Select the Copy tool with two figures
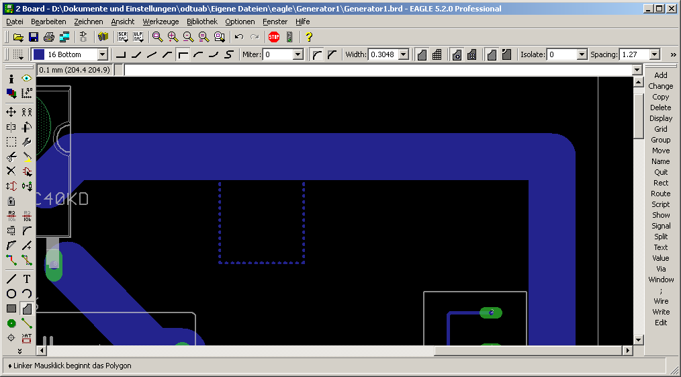The image size is (681, 377). click(27, 112)
